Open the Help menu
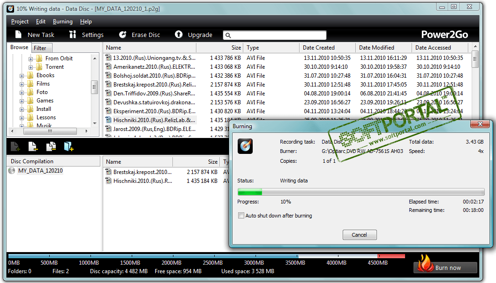 (x=86, y=22)
